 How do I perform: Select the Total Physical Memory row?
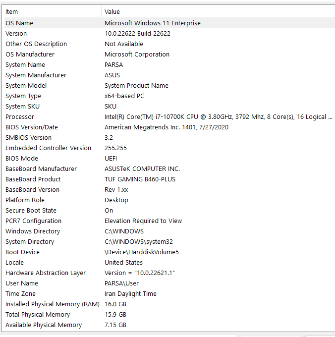pyautogui.click(x=169, y=315)
